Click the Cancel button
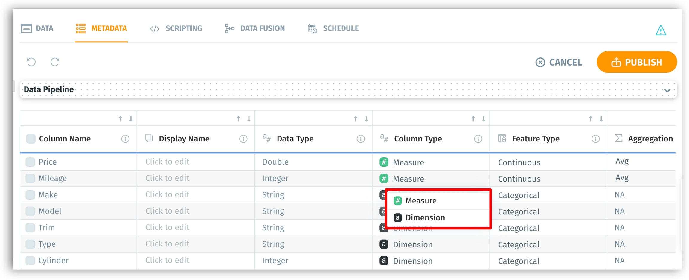The height and width of the screenshot is (280, 689). [x=559, y=62]
